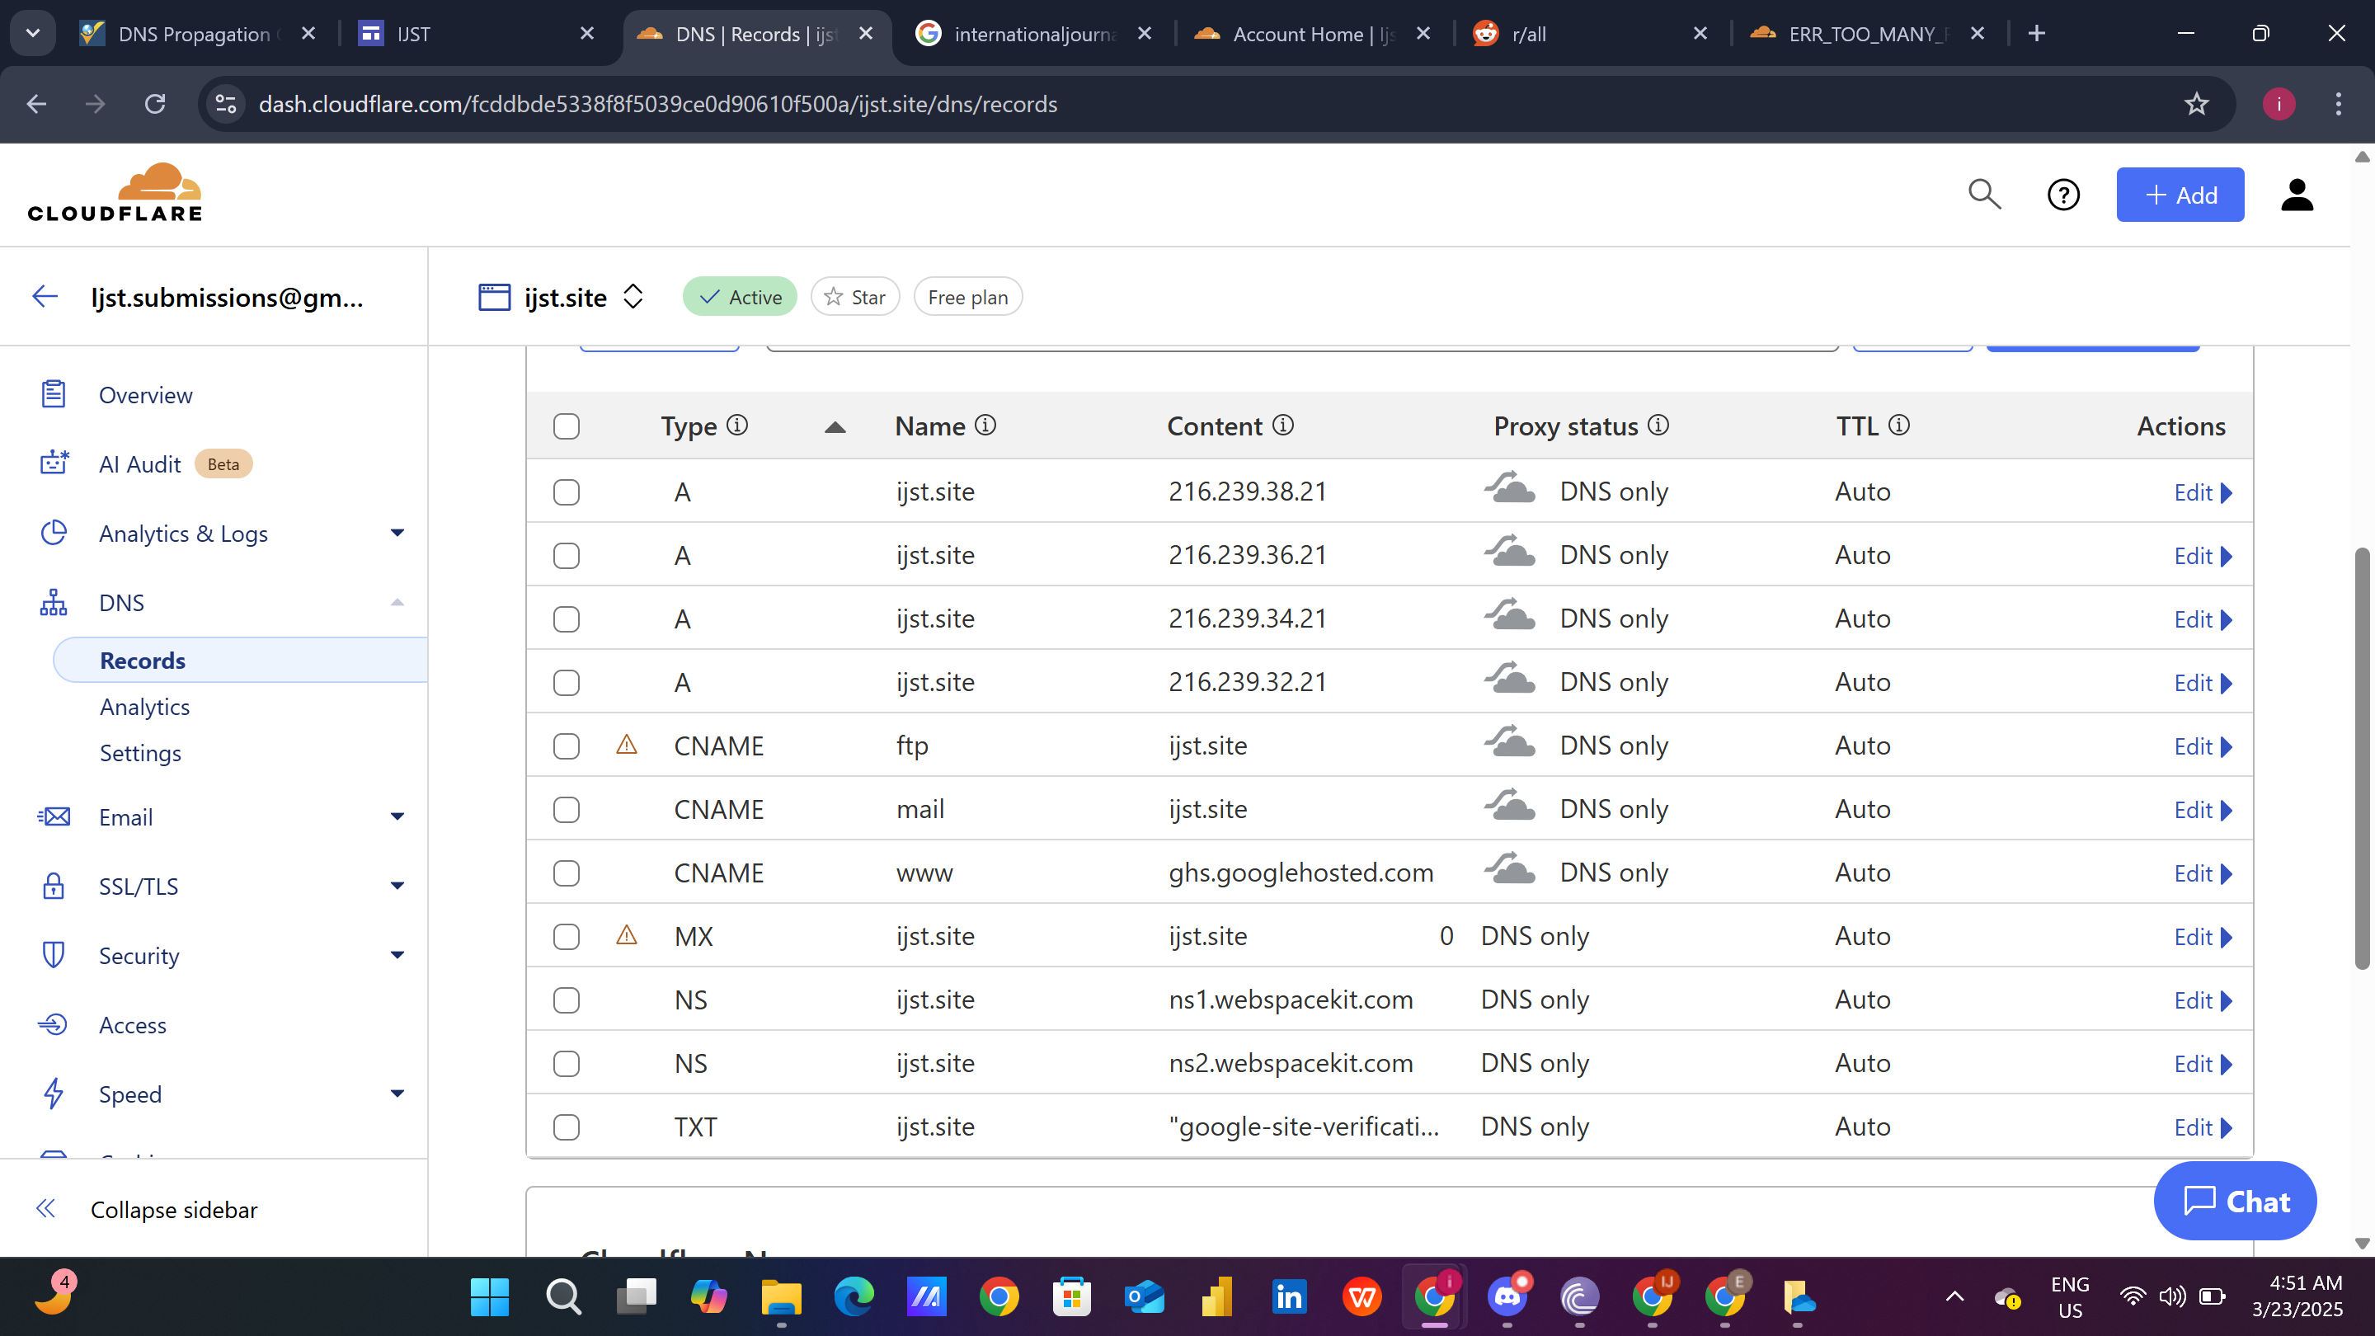Viewport: 2375px width, 1336px height.
Task: Click the warning icon on ftp CNAME row
Action: pyautogui.click(x=627, y=745)
